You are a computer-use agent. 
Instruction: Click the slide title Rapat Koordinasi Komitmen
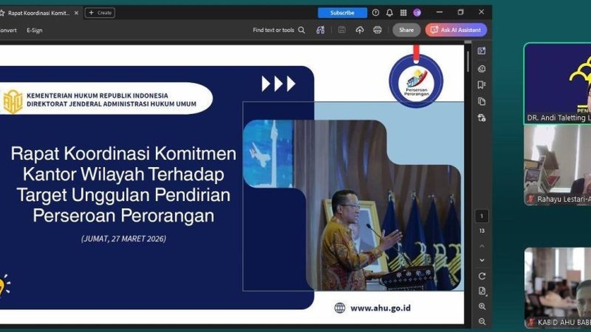(123, 184)
